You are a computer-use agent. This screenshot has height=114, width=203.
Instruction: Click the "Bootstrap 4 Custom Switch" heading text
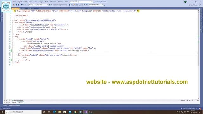tap(43, 44)
